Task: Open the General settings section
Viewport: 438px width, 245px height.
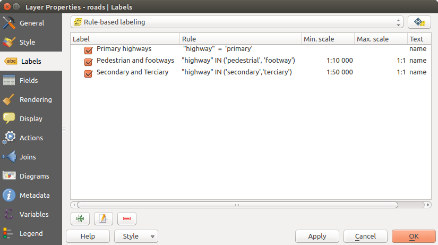Action: tap(31, 23)
